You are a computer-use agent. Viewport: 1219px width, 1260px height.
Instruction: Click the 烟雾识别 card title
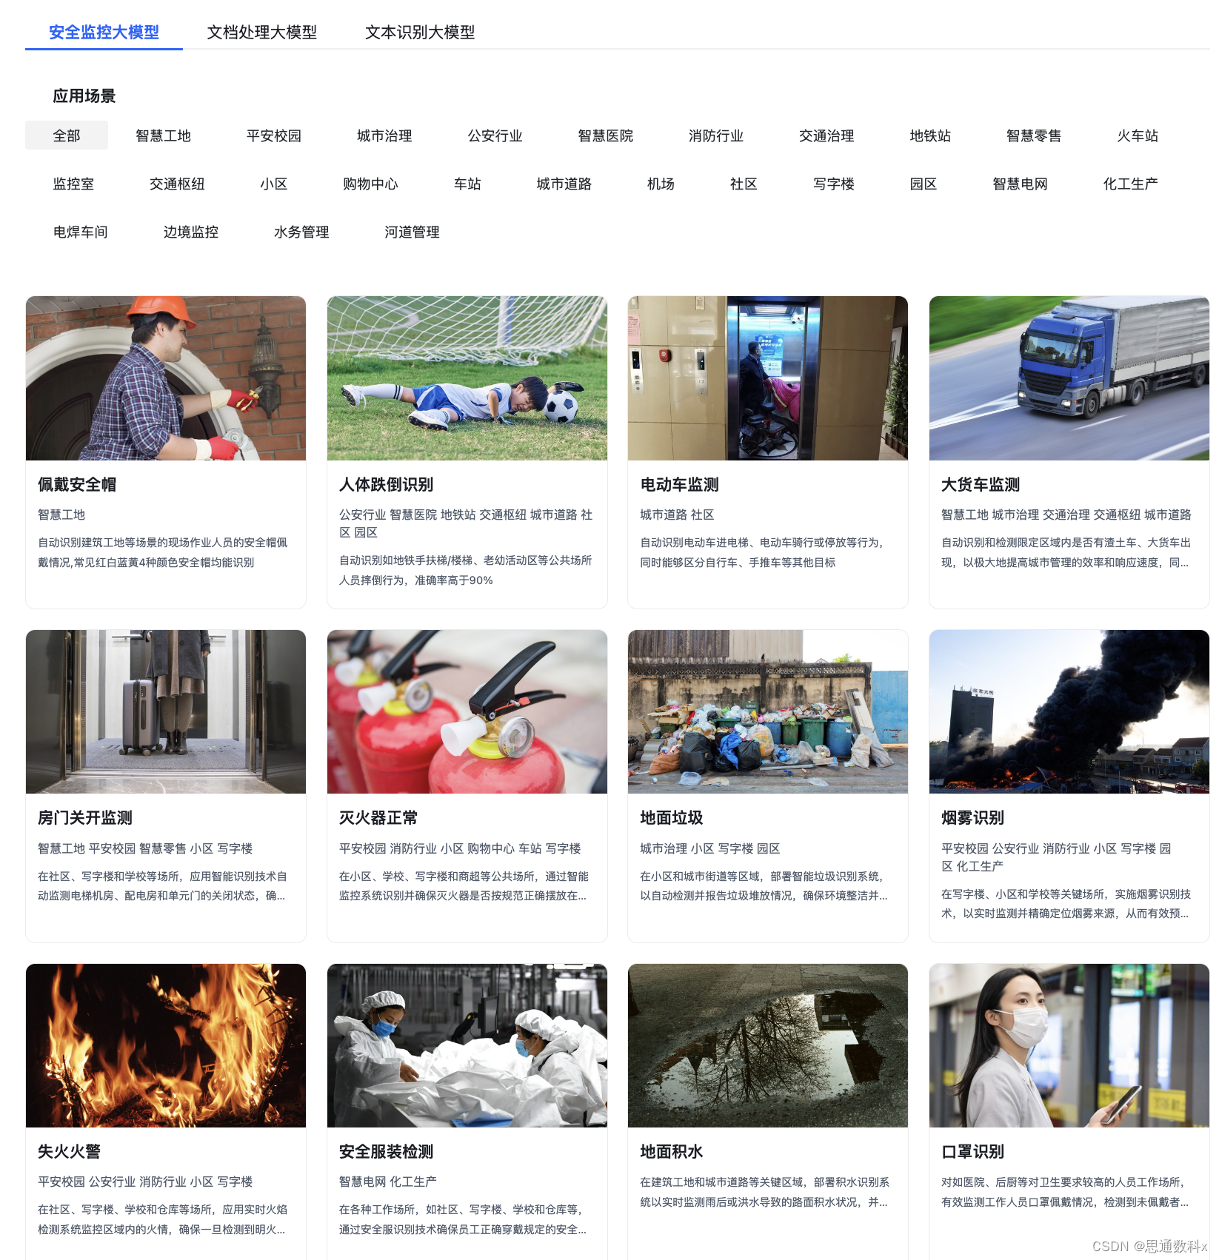(972, 818)
